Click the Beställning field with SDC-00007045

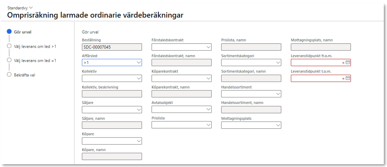coord(111,47)
